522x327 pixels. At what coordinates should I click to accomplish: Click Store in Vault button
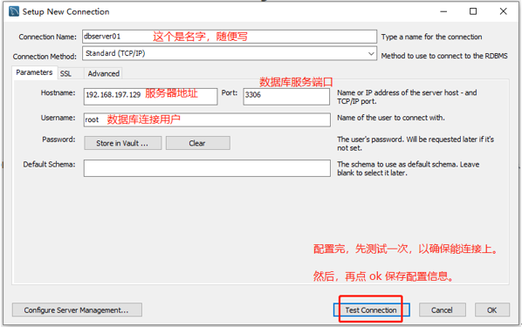[x=123, y=143]
